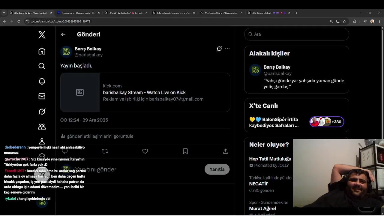This screenshot has width=384, height=216.
Task: Click the Alakalı kişiler profile avatar
Action: (255, 70)
